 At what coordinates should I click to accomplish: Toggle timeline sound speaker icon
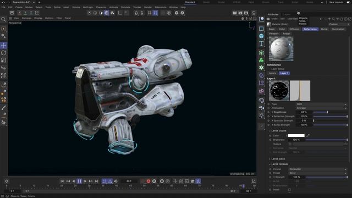(116, 181)
